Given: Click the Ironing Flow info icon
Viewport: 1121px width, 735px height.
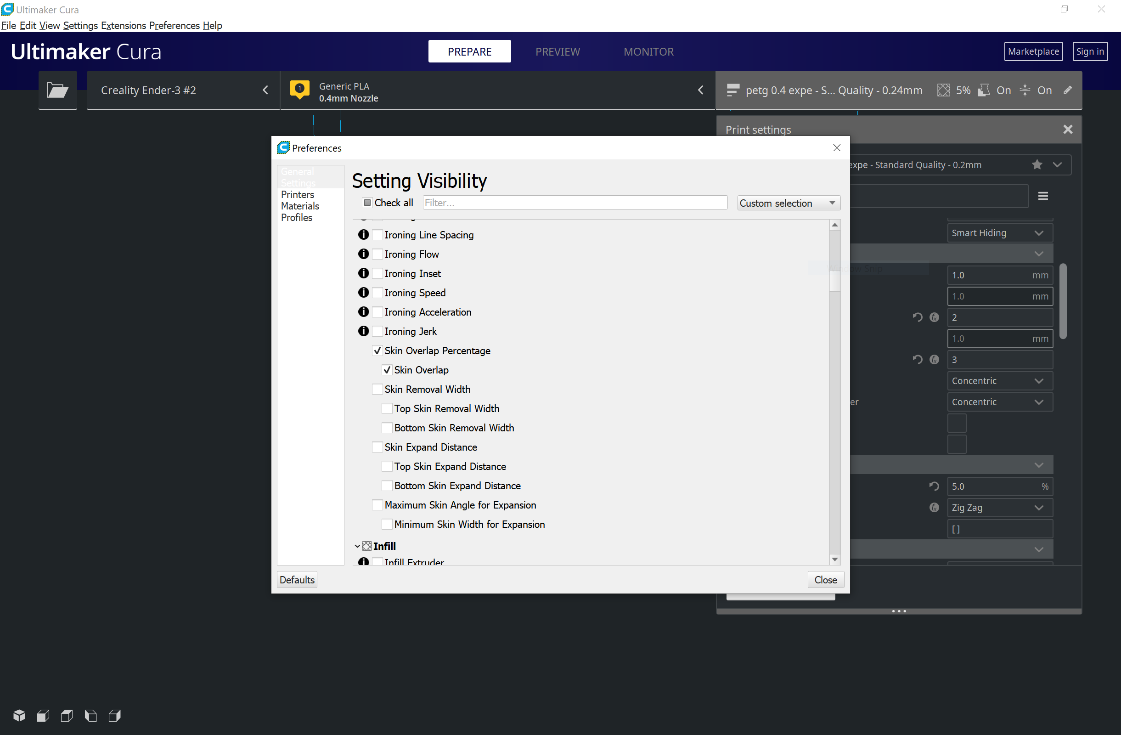Looking at the screenshot, I should (363, 254).
